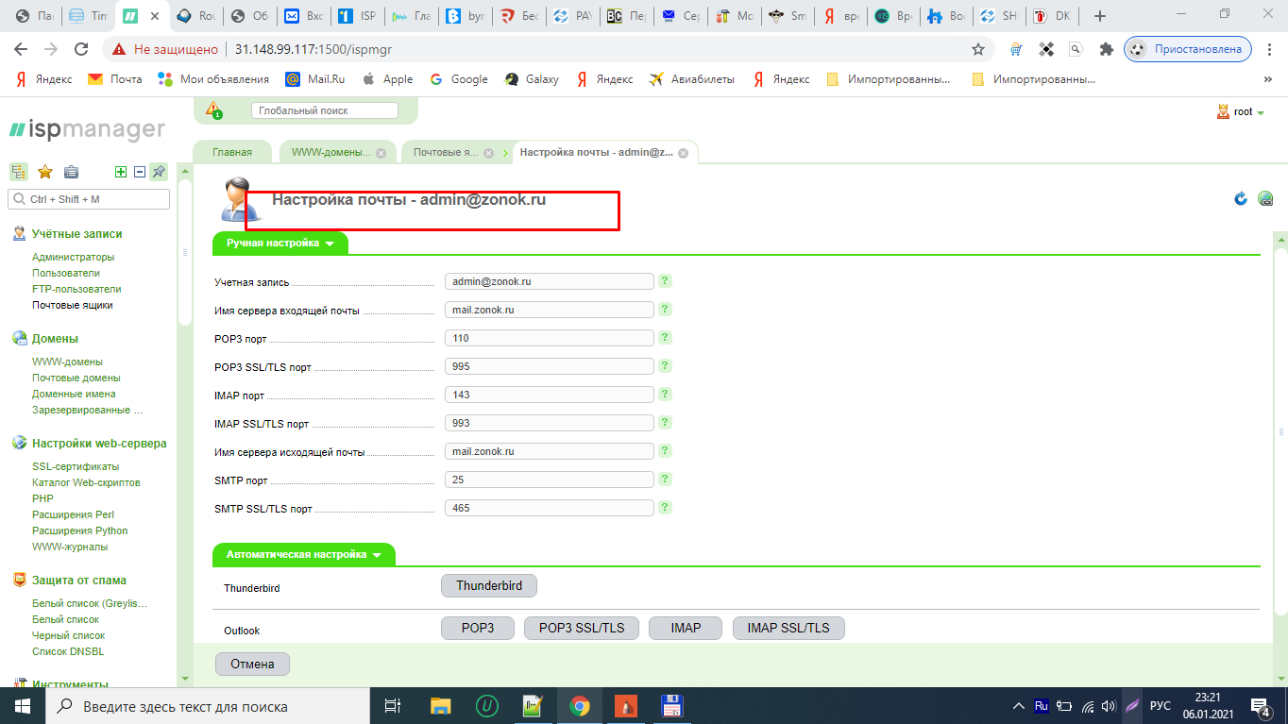This screenshot has height=724, width=1288.
Task: Collapse the Защита от спама menu section
Action: [79, 581]
